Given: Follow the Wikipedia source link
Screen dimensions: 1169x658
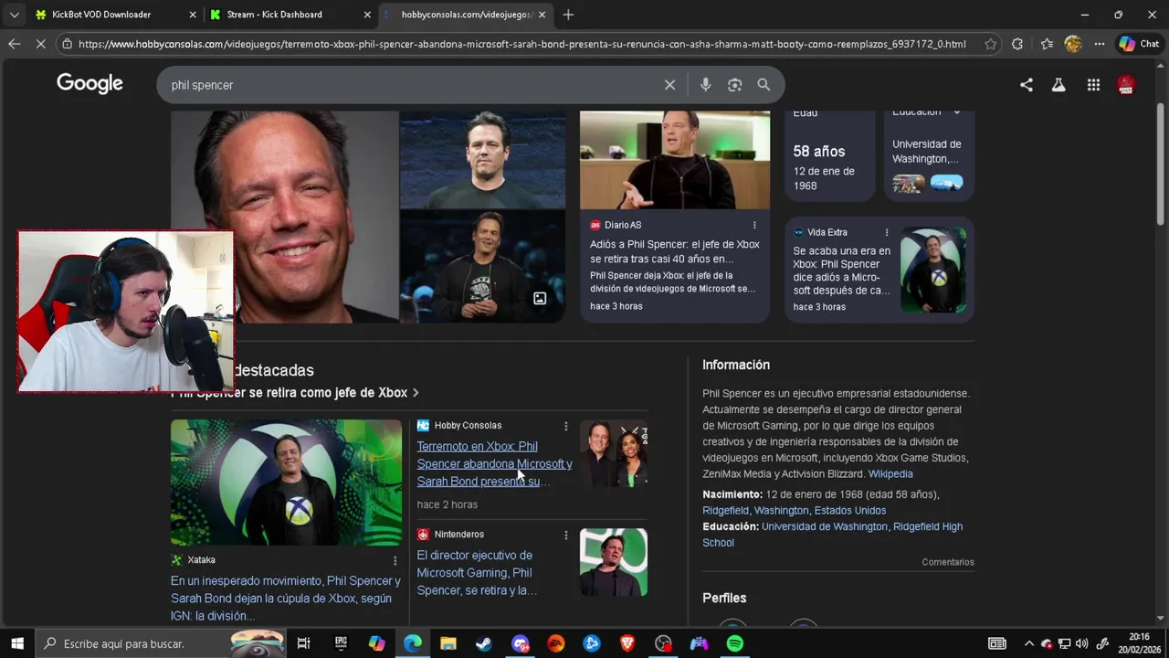Looking at the screenshot, I should [890, 473].
